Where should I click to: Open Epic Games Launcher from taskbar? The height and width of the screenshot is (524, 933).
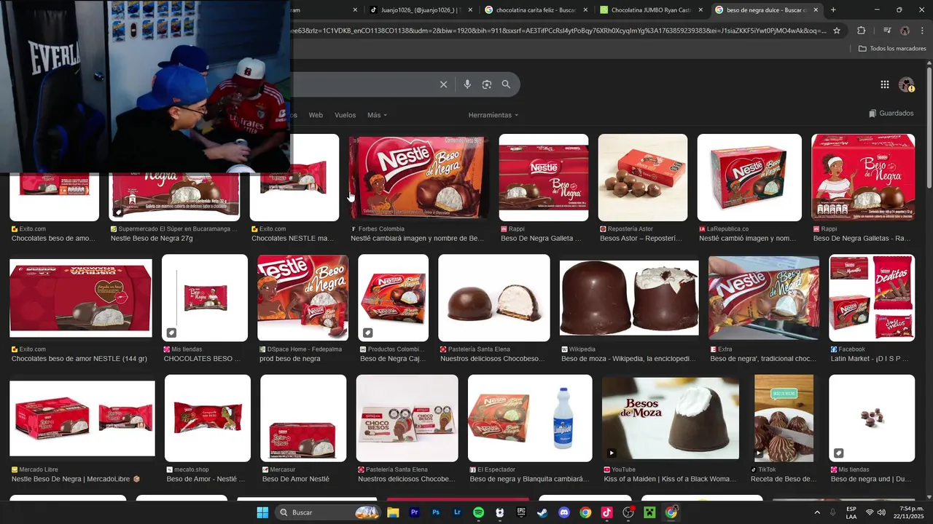(x=521, y=512)
